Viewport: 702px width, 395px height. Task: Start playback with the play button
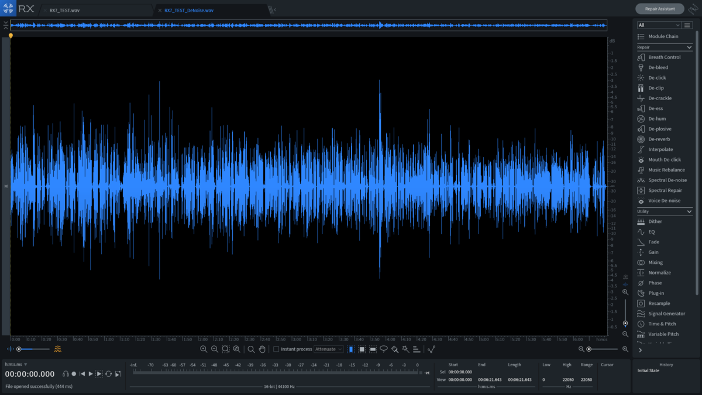click(91, 374)
